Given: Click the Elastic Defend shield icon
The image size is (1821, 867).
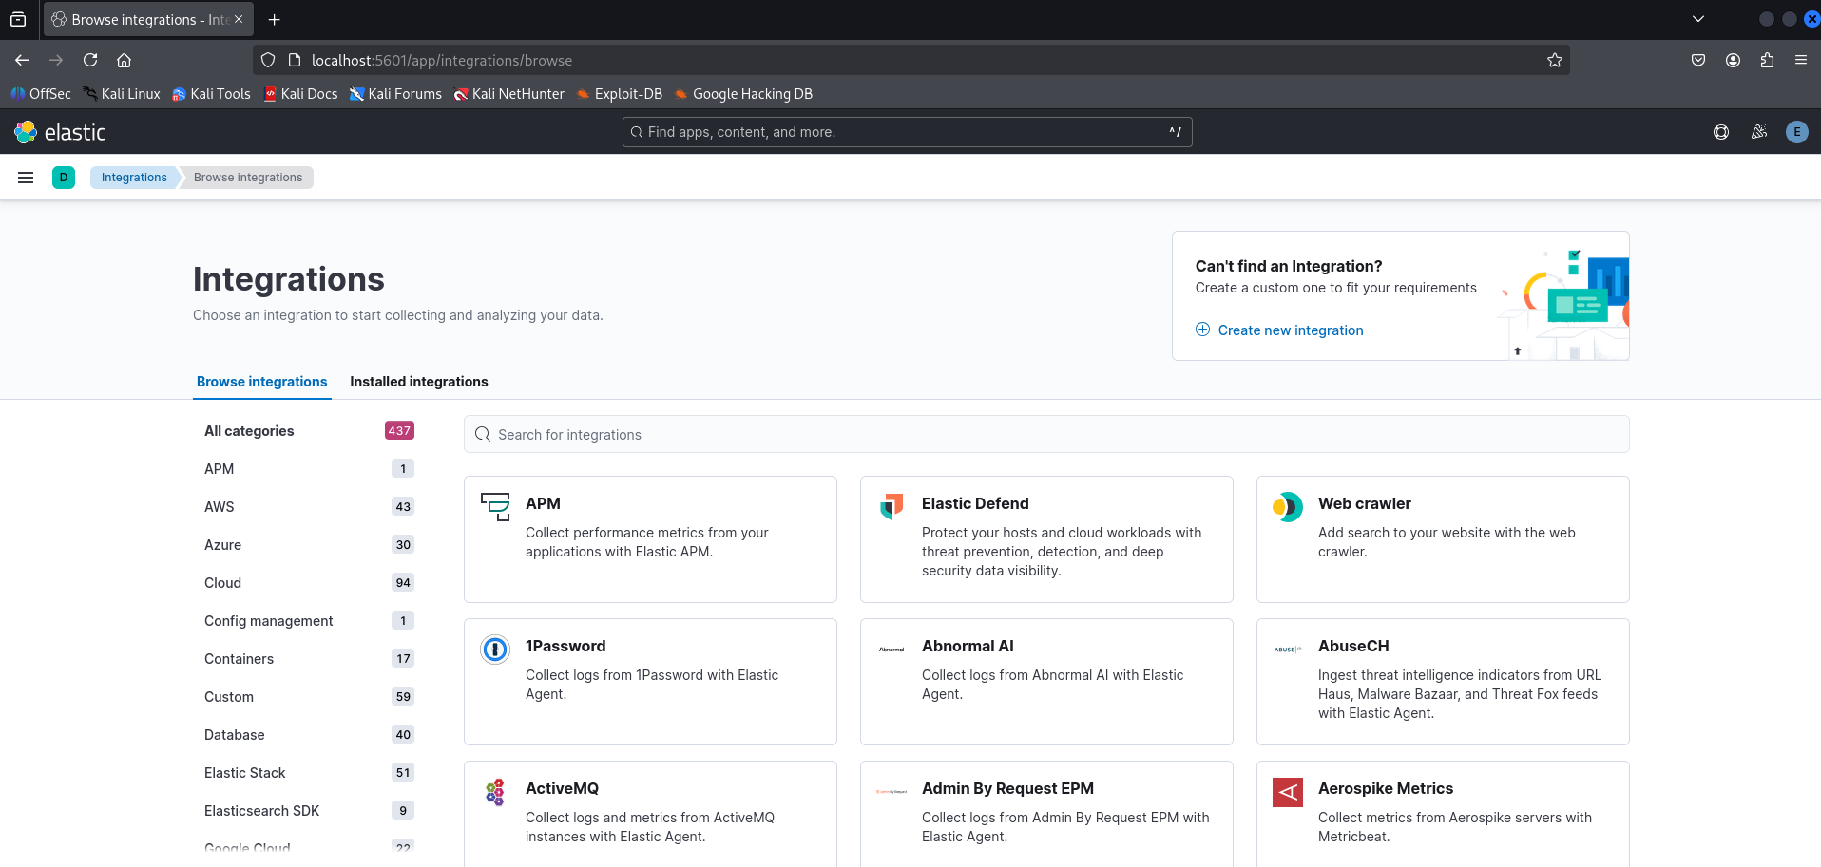Looking at the screenshot, I should click(891, 506).
